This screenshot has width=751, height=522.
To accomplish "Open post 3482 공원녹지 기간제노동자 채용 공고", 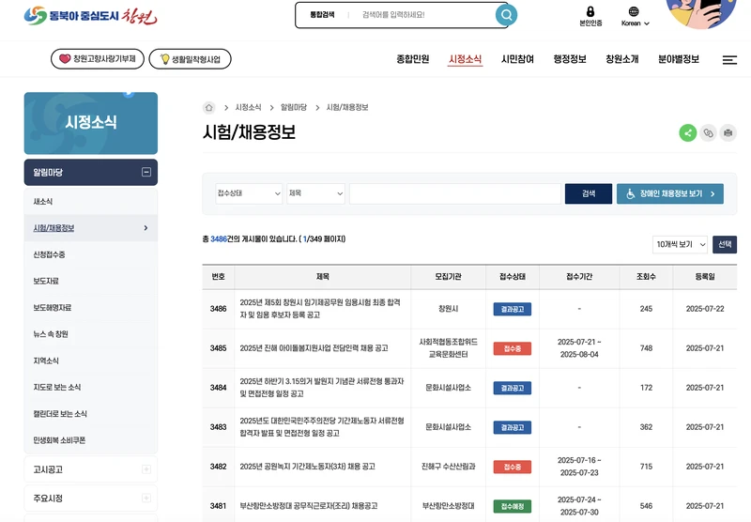I will tap(308, 467).
